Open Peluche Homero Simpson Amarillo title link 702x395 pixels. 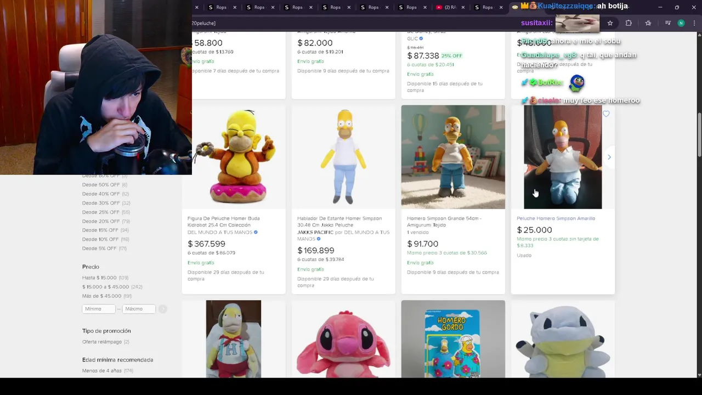pos(556,218)
